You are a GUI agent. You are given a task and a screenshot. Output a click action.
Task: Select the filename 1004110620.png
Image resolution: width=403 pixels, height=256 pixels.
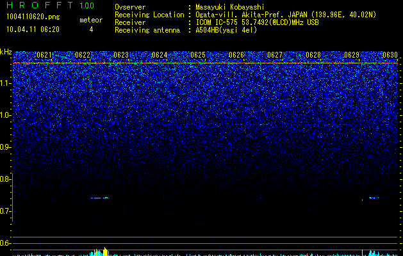pyautogui.click(x=33, y=17)
